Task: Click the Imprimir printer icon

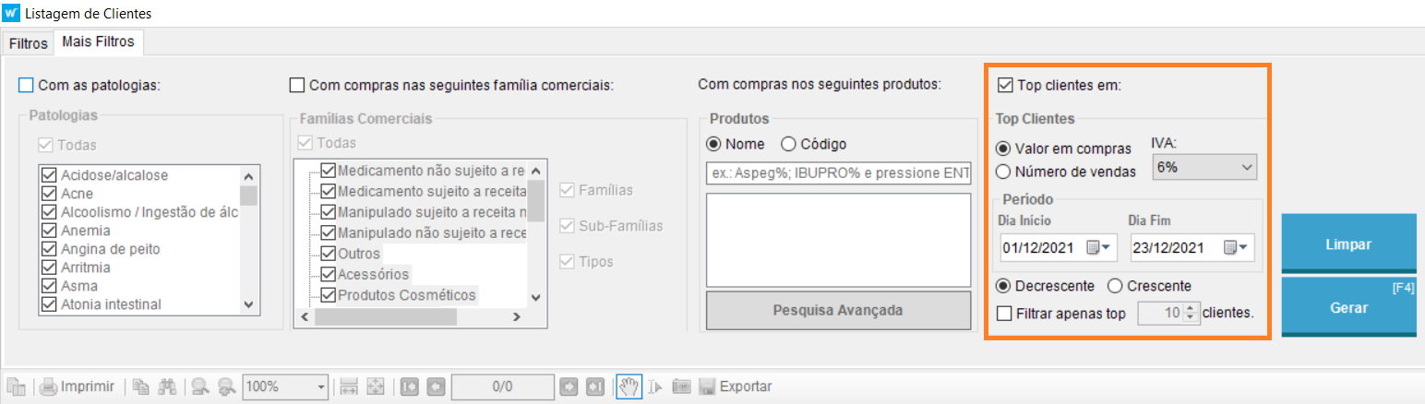Action: (x=50, y=386)
